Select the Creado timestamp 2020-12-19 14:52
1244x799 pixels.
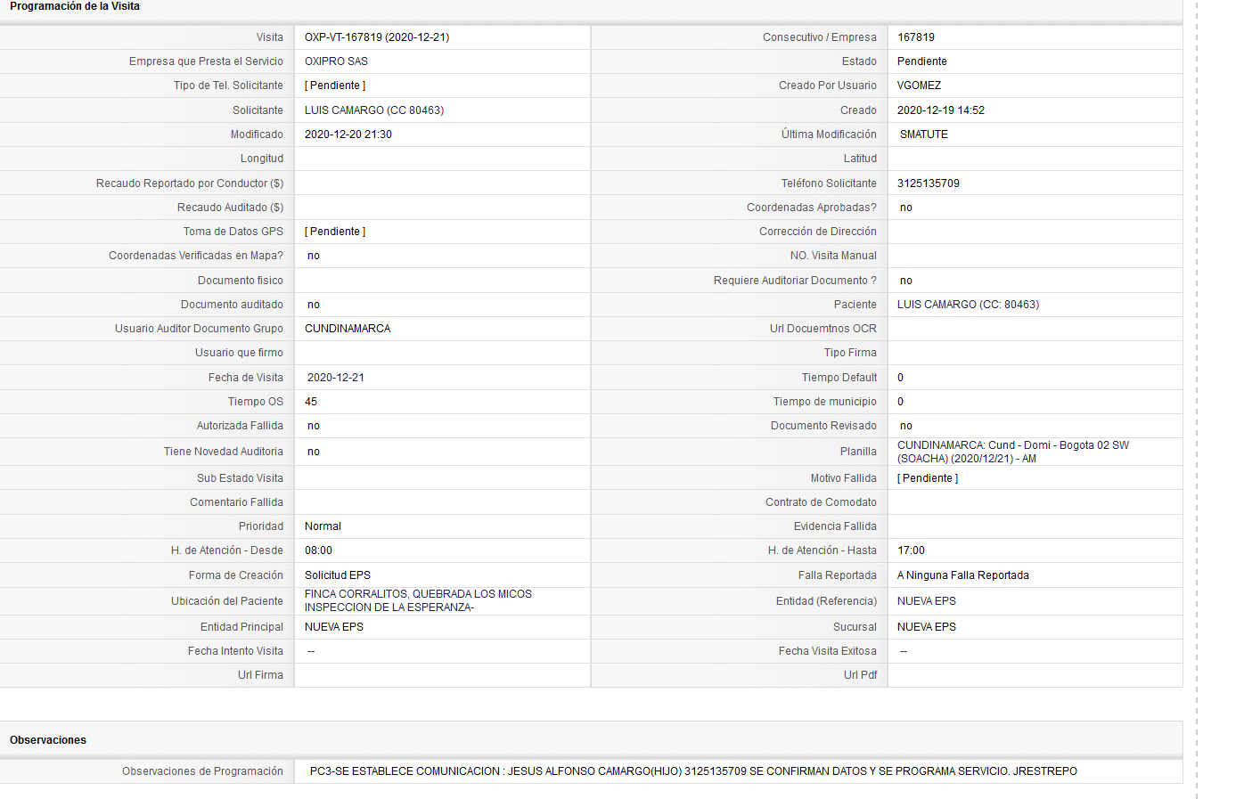[941, 110]
